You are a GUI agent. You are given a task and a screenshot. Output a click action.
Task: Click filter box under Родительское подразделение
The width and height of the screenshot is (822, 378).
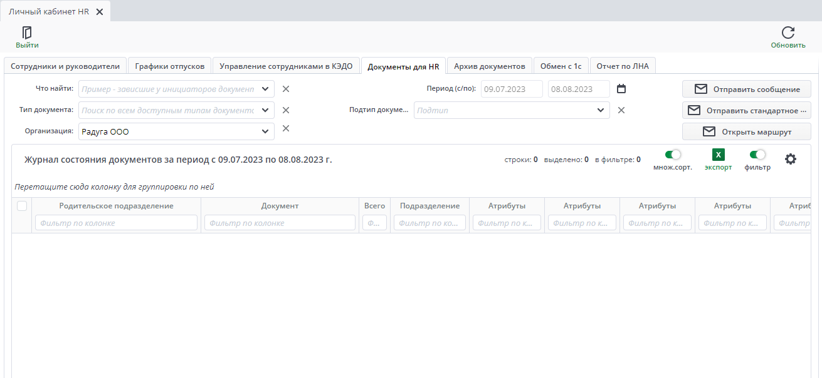click(x=116, y=223)
